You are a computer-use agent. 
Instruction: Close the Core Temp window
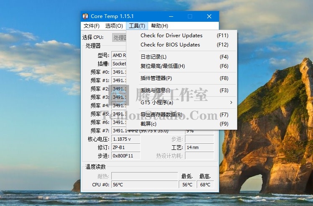[209, 16]
